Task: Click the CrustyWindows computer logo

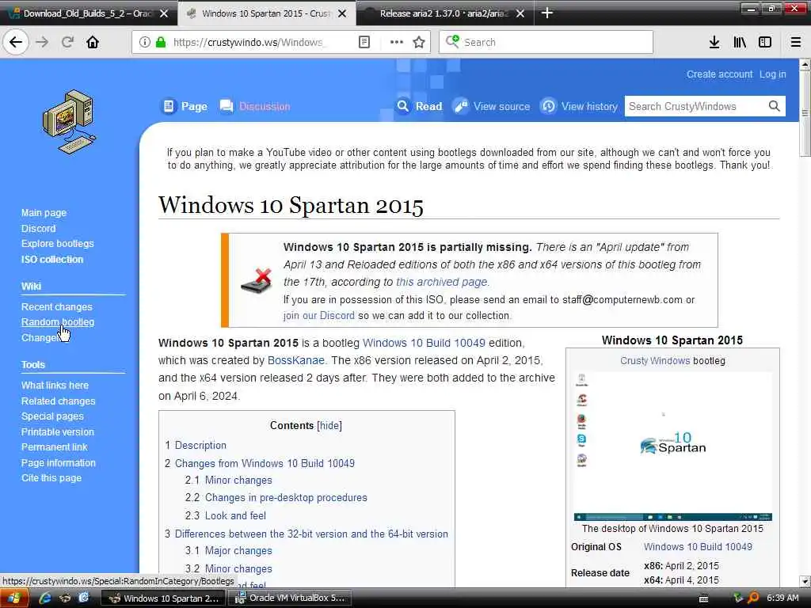Action: [69, 122]
